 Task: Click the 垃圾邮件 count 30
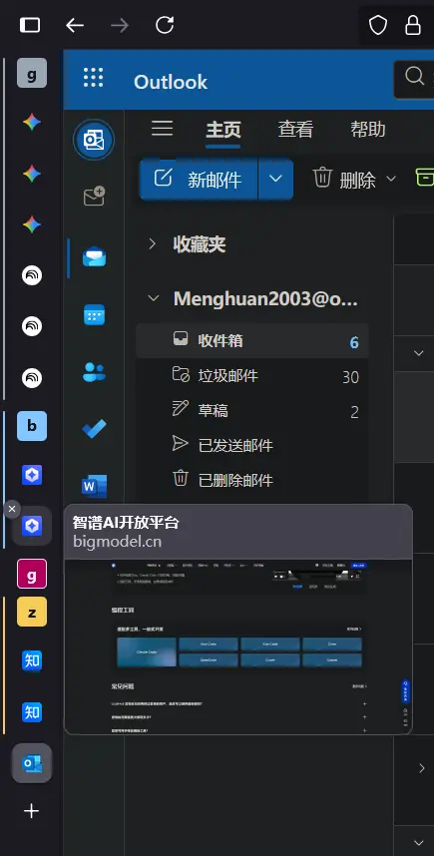[350, 377]
